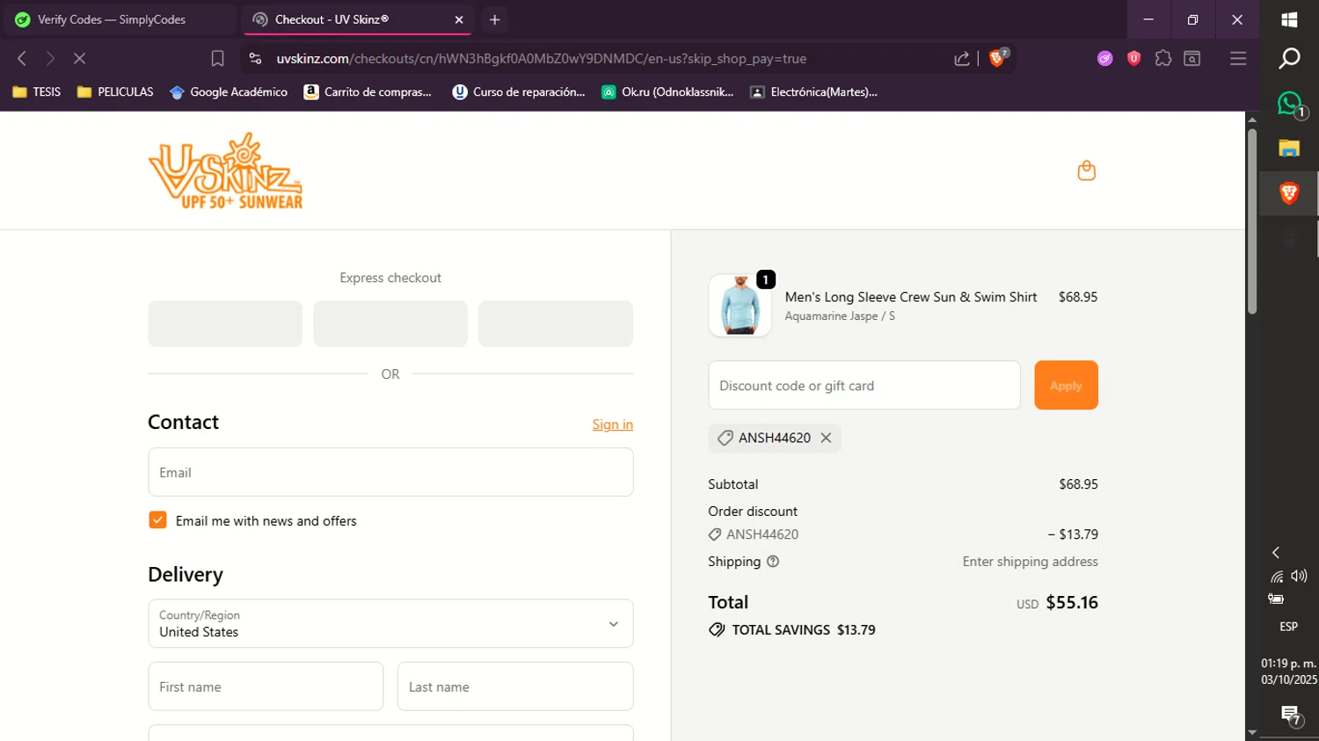Screen dimensions: 1319x741
Task: Open the Carrito de compras bookmark
Action: [x=368, y=91]
